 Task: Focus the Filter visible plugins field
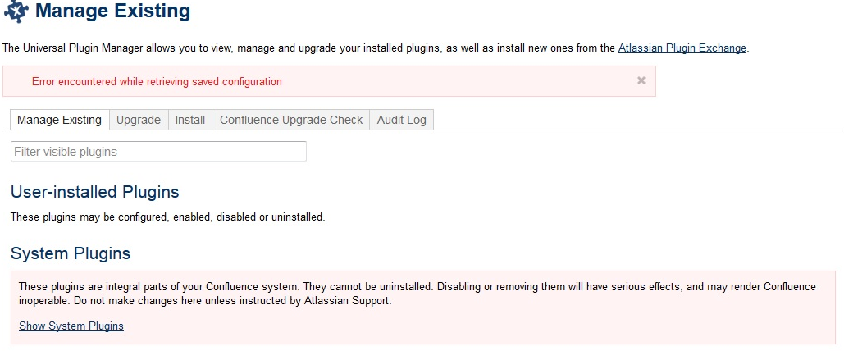click(x=159, y=152)
